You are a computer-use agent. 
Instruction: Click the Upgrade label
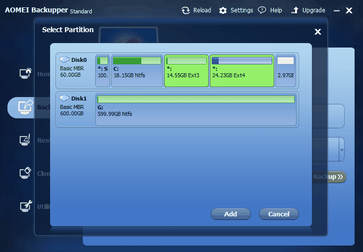pyautogui.click(x=314, y=10)
